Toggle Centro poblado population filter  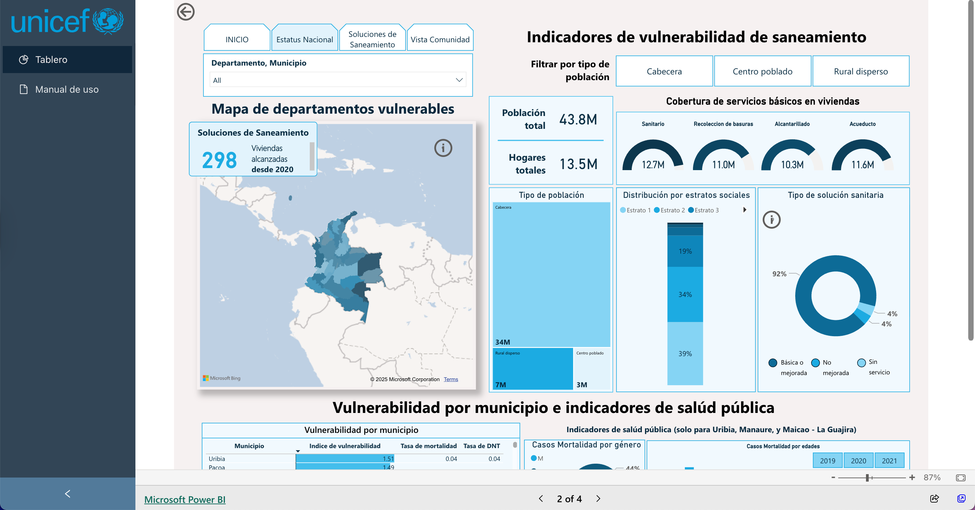click(762, 71)
